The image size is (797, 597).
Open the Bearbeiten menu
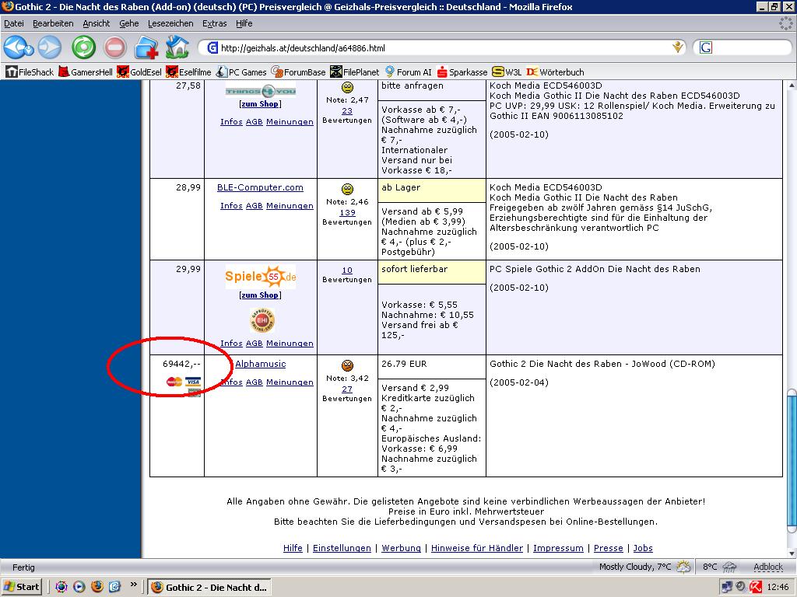click(53, 23)
